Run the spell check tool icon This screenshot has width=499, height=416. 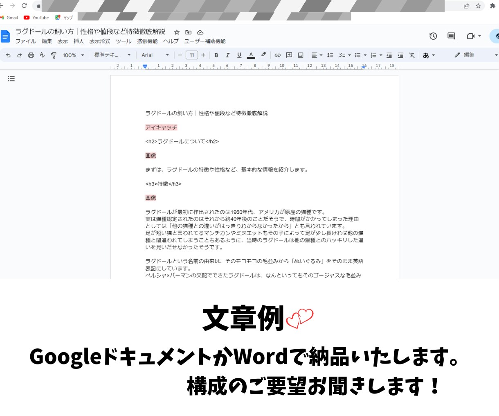pyautogui.click(x=42, y=55)
